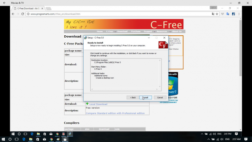This screenshot has width=252, height=142.
Task: Open the Purchase navigation item
Action: [136, 31]
